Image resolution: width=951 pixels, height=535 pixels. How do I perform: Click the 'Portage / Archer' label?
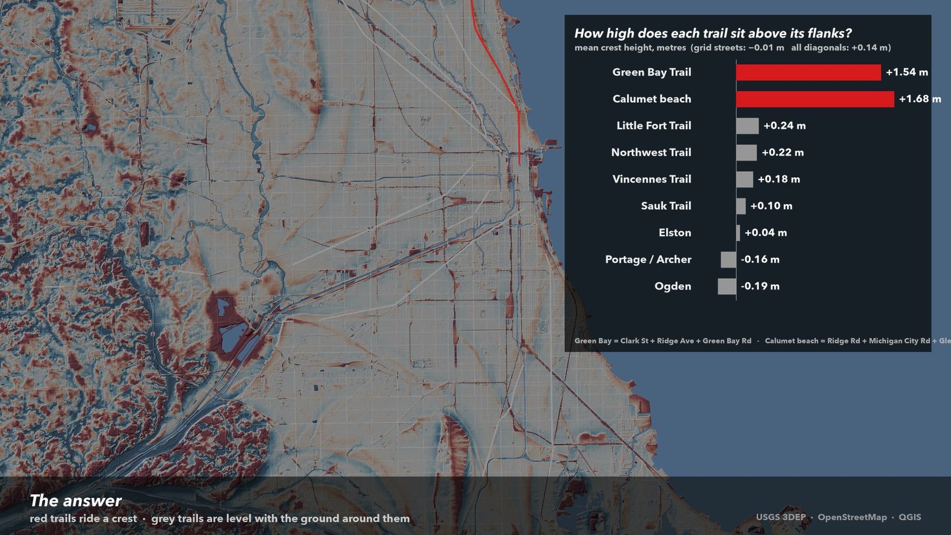click(648, 259)
